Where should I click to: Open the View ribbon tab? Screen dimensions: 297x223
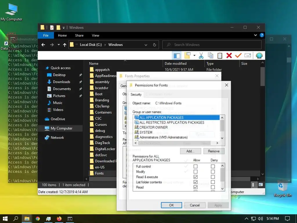pyautogui.click(x=95, y=35)
